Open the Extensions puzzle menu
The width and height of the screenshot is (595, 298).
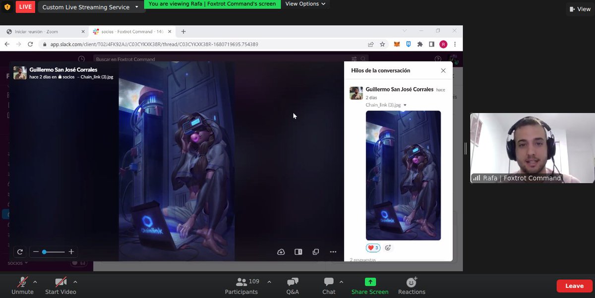(420, 44)
